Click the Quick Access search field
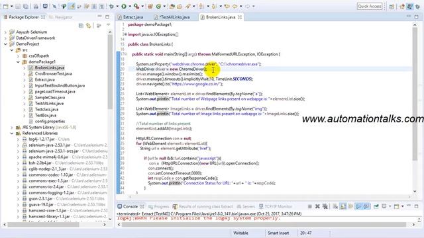The image size is (424, 238). point(370,6)
